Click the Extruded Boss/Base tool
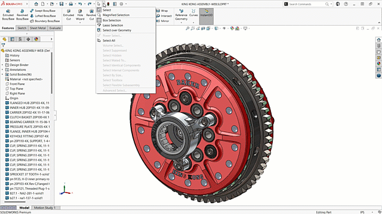382x214 pixels. point(8,15)
